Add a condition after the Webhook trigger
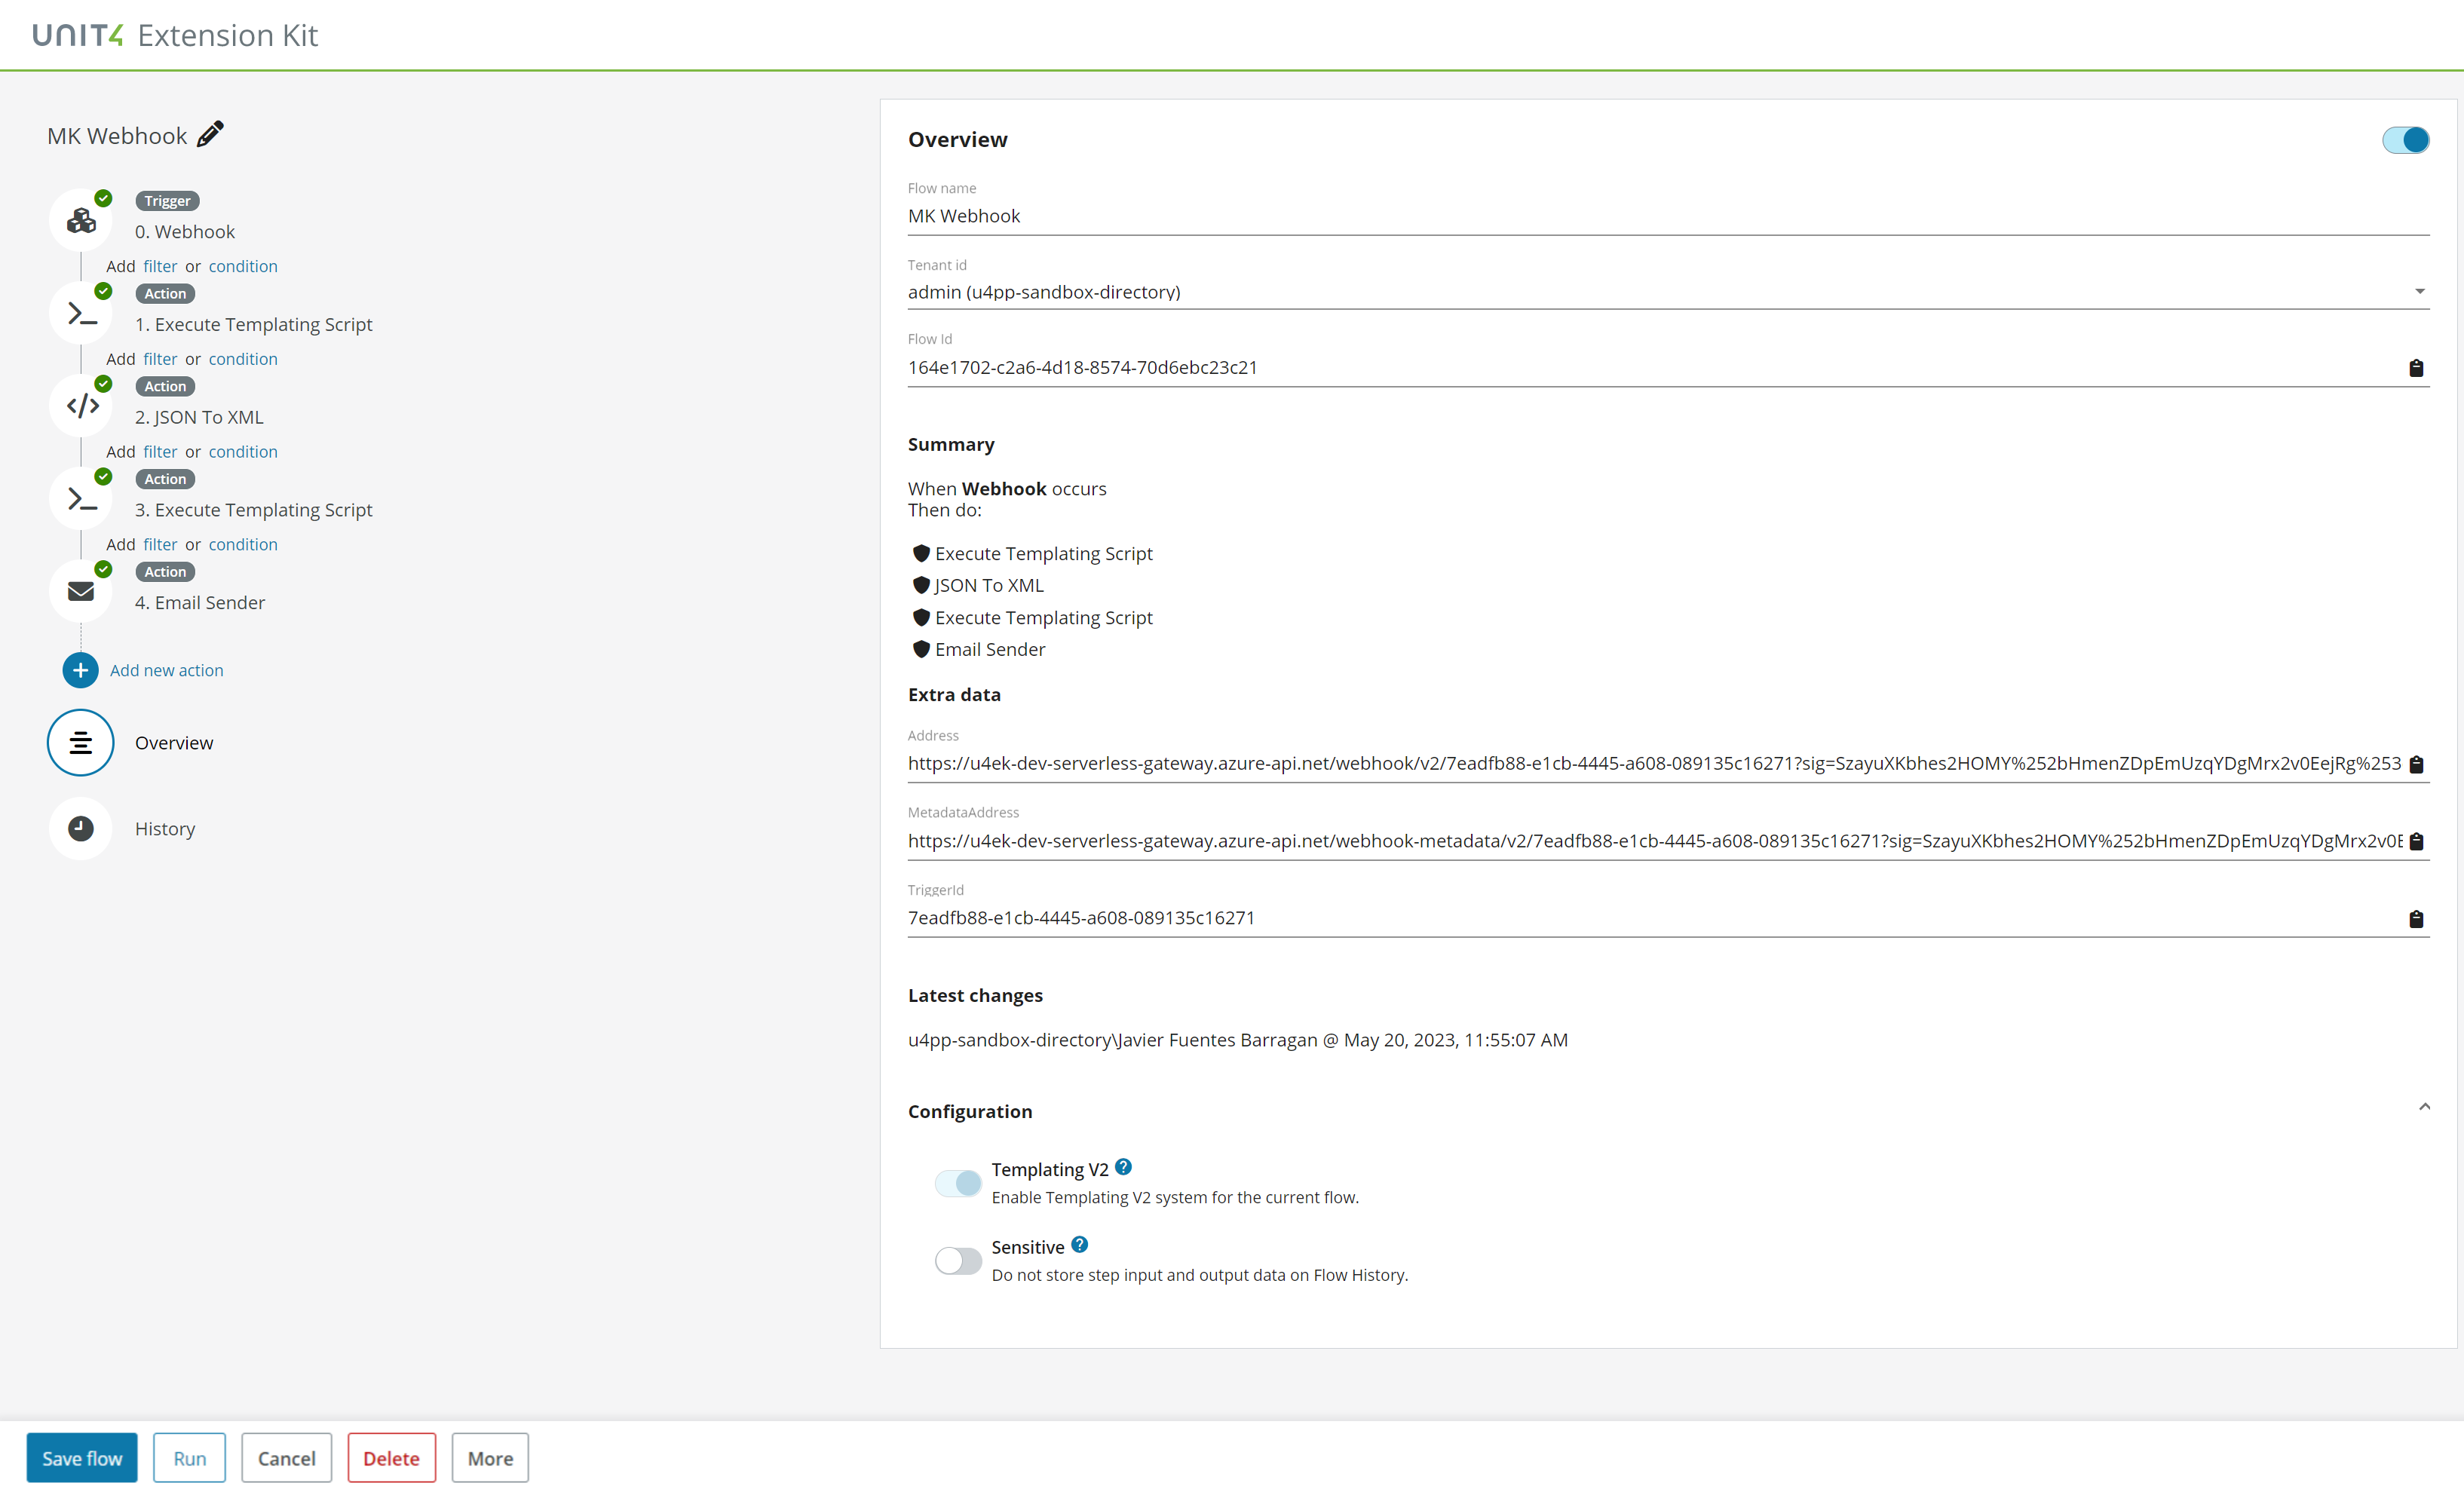The height and width of the screenshot is (1492, 2464). pyautogui.click(x=243, y=266)
